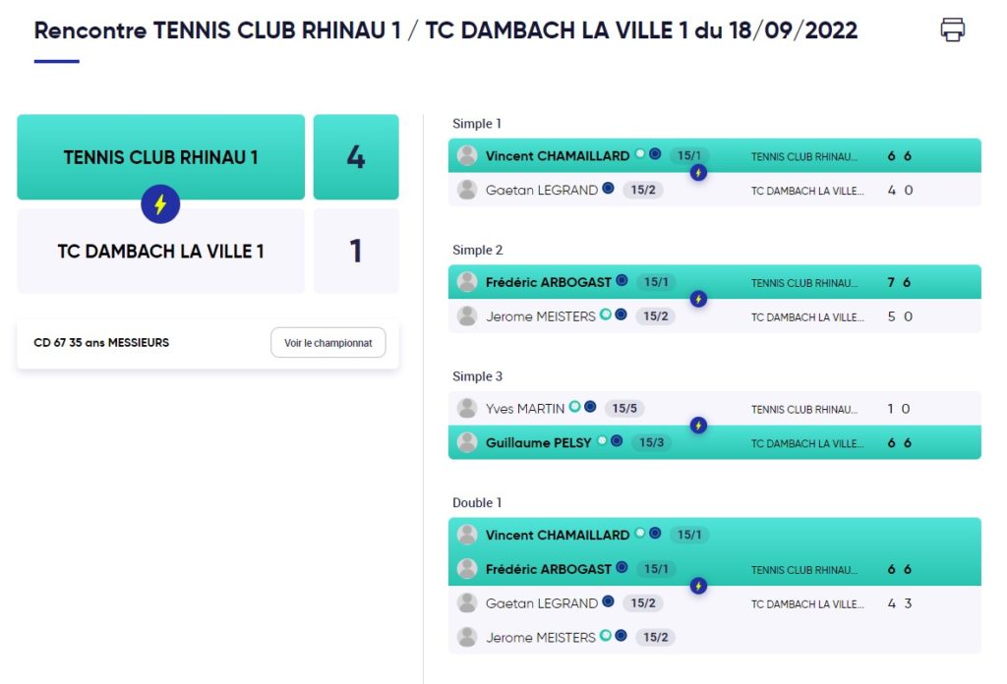Click the lightning icon between team names
The width and height of the screenshot is (1007, 684).
[x=160, y=204]
